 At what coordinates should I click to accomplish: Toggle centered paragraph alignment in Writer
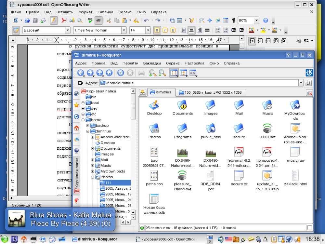pyautogui.click(x=191, y=30)
